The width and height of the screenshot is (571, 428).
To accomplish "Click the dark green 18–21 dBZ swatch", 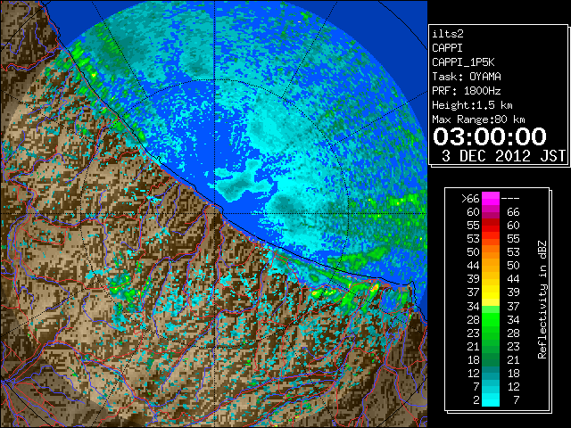I will tap(491, 359).
